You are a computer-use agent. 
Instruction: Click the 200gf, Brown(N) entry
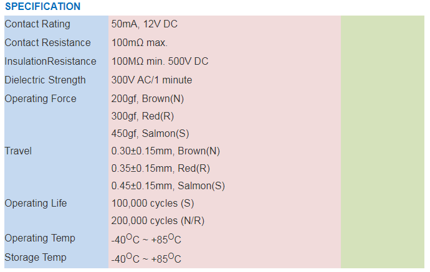[x=148, y=99]
